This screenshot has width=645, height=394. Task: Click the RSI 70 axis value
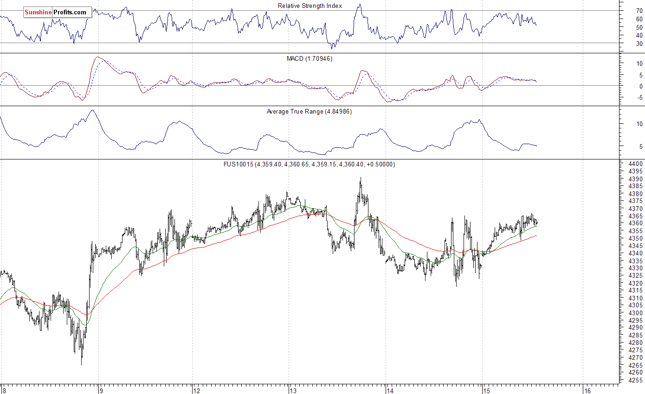coord(639,11)
